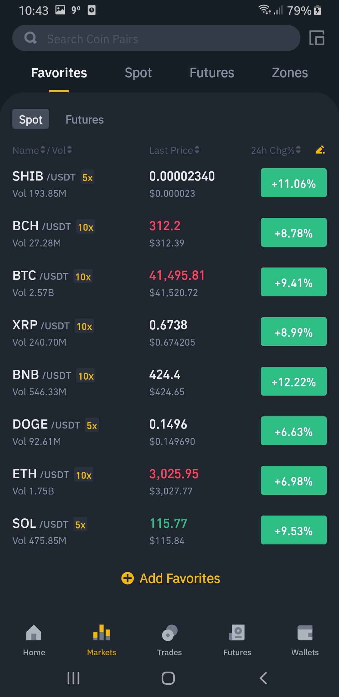This screenshot has height=697, width=339.
Task: Tap the search magnifier icon
Action: [30, 38]
